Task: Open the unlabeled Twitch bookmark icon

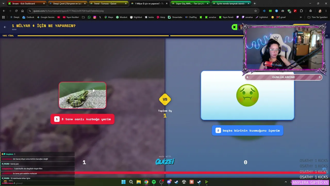Action: (x=237, y=17)
